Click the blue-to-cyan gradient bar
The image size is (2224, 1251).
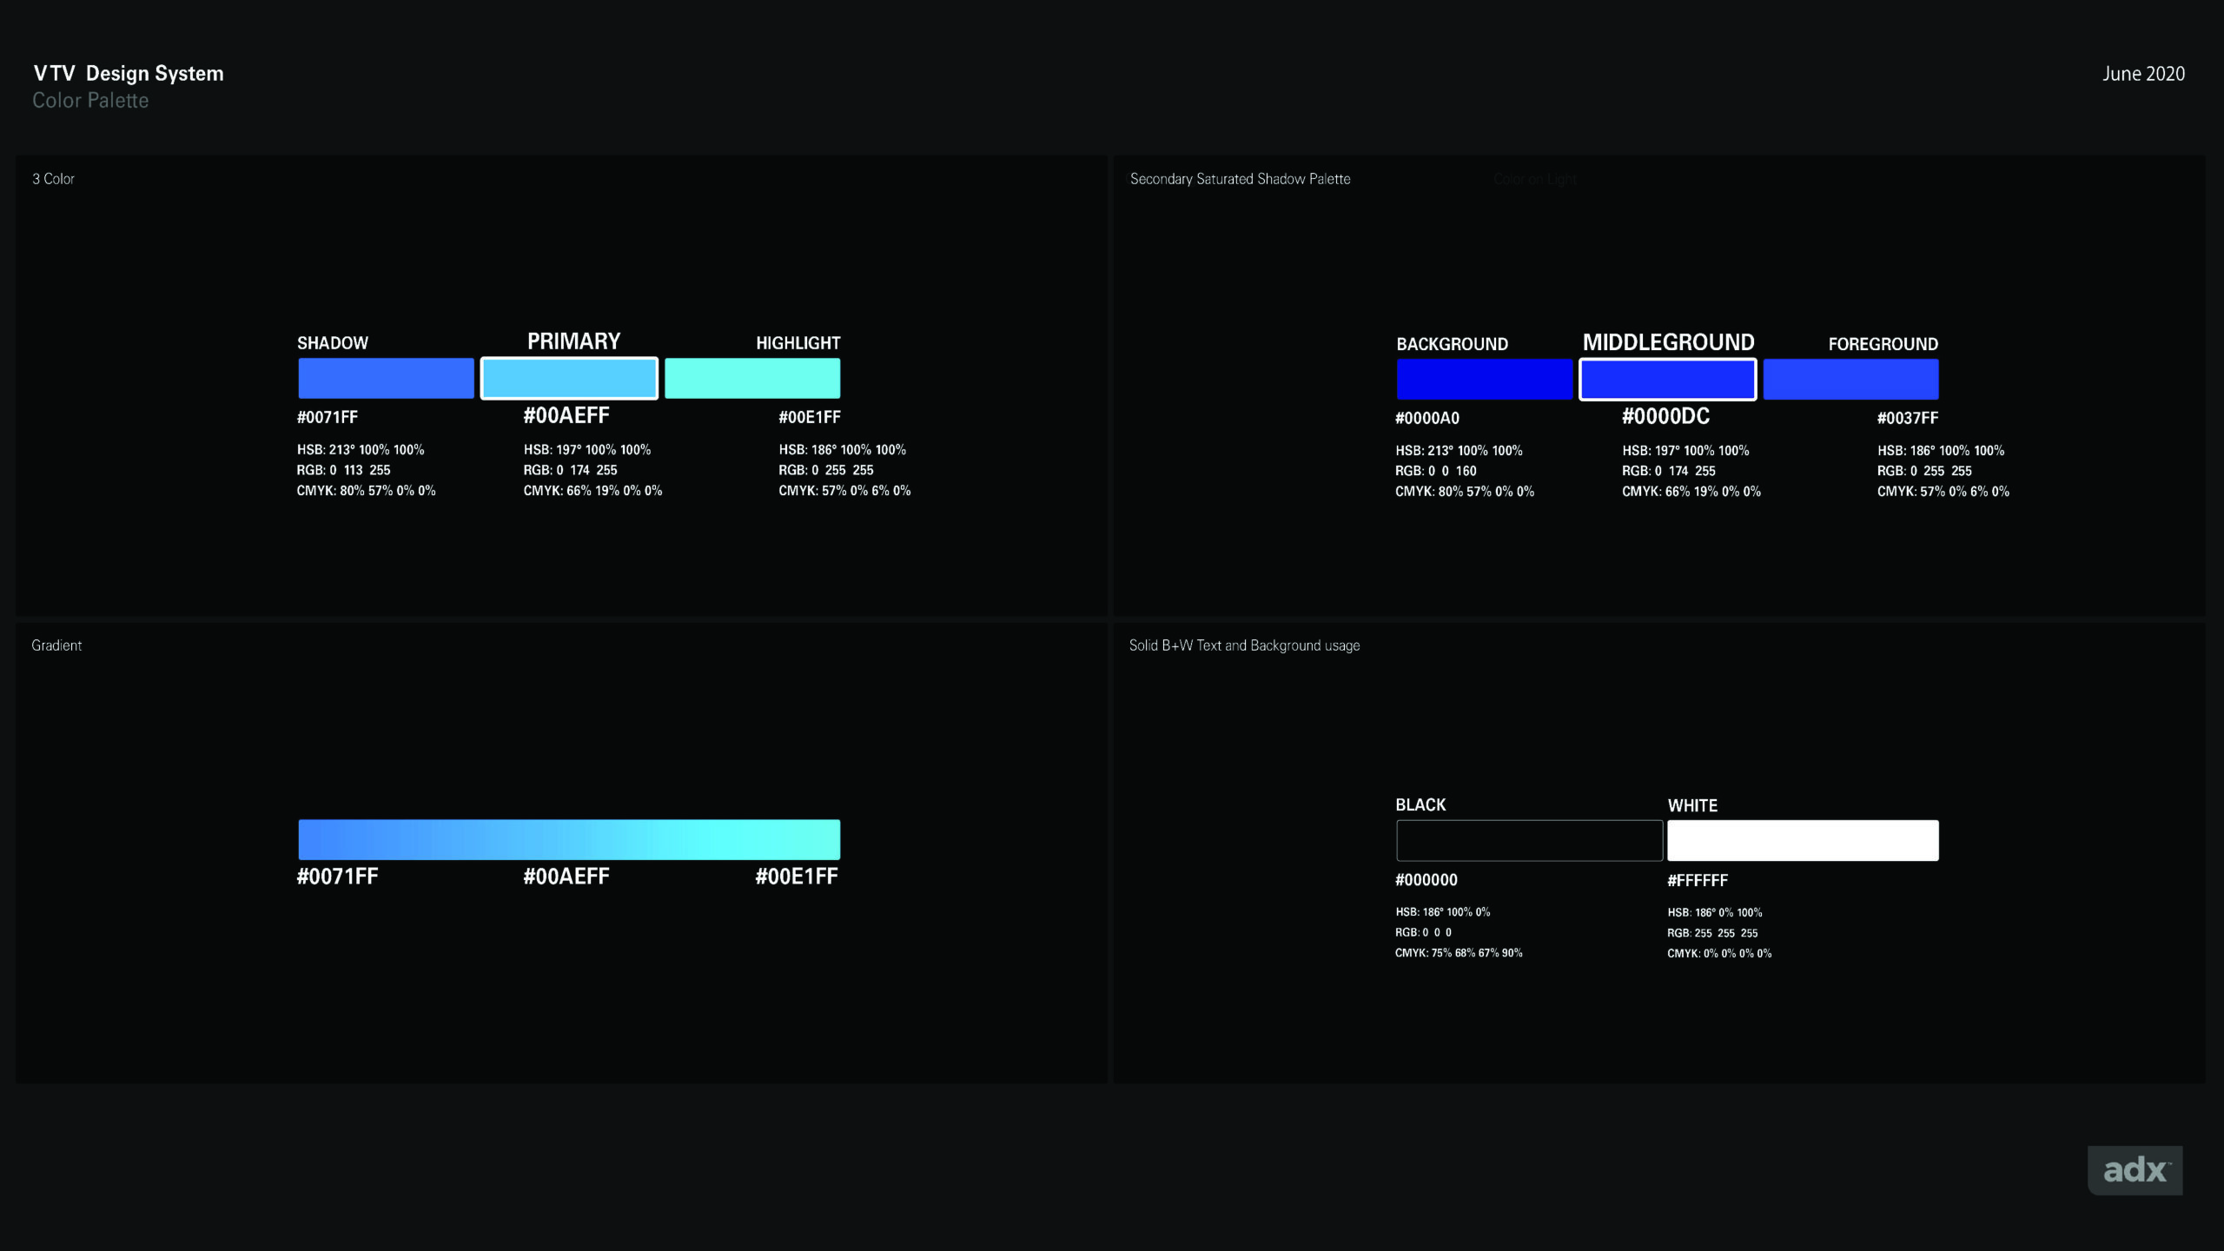pyautogui.click(x=569, y=840)
